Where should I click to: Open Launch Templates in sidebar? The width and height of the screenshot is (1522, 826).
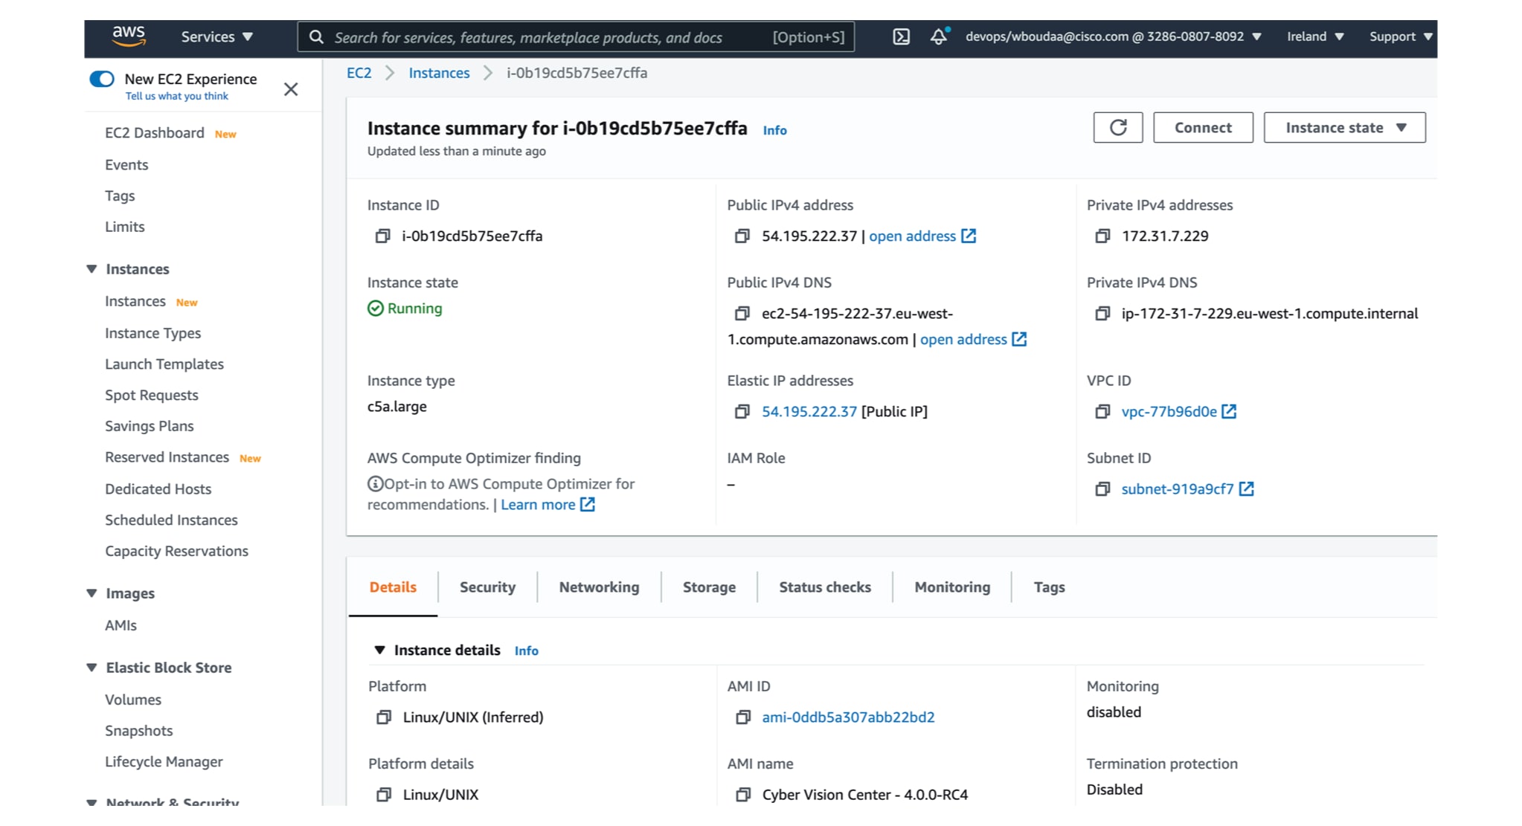click(x=164, y=364)
